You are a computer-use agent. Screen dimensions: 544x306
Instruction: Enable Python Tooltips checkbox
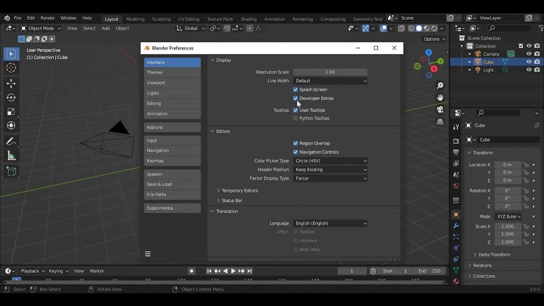(x=295, y=118)
